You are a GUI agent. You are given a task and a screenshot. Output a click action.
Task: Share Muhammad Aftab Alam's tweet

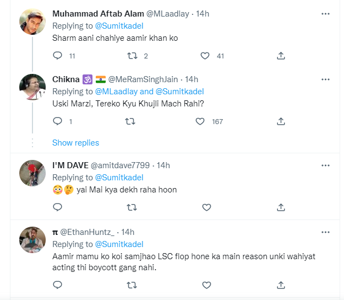[281, 56]
